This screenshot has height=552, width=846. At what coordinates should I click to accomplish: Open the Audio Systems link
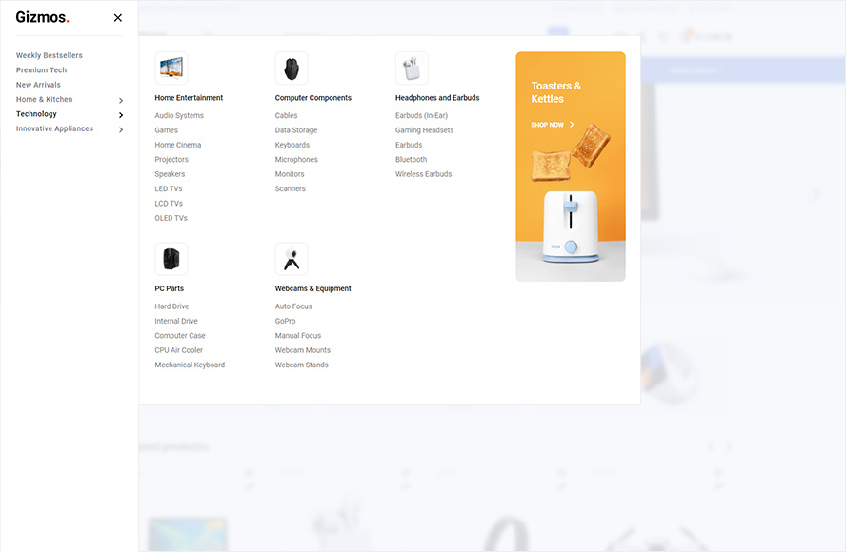179,116
